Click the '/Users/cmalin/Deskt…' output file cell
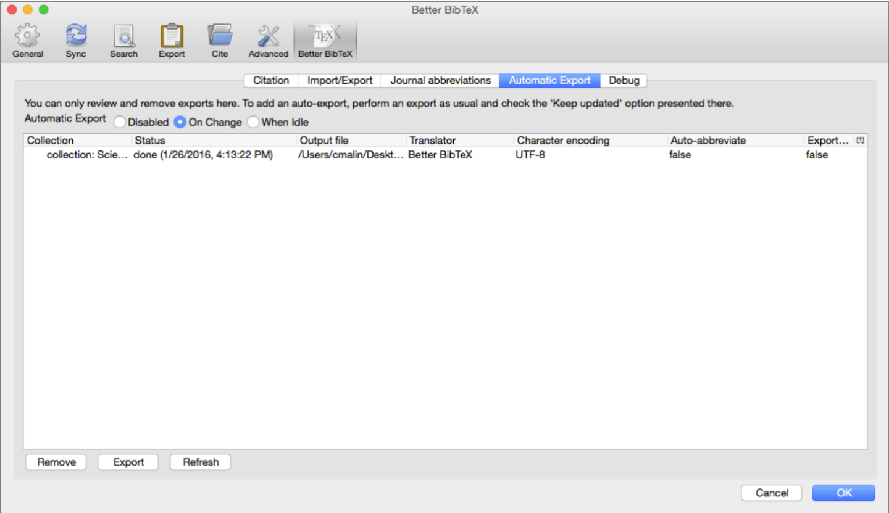The width and height of the screenshot is (889, 513). [351, 155]
